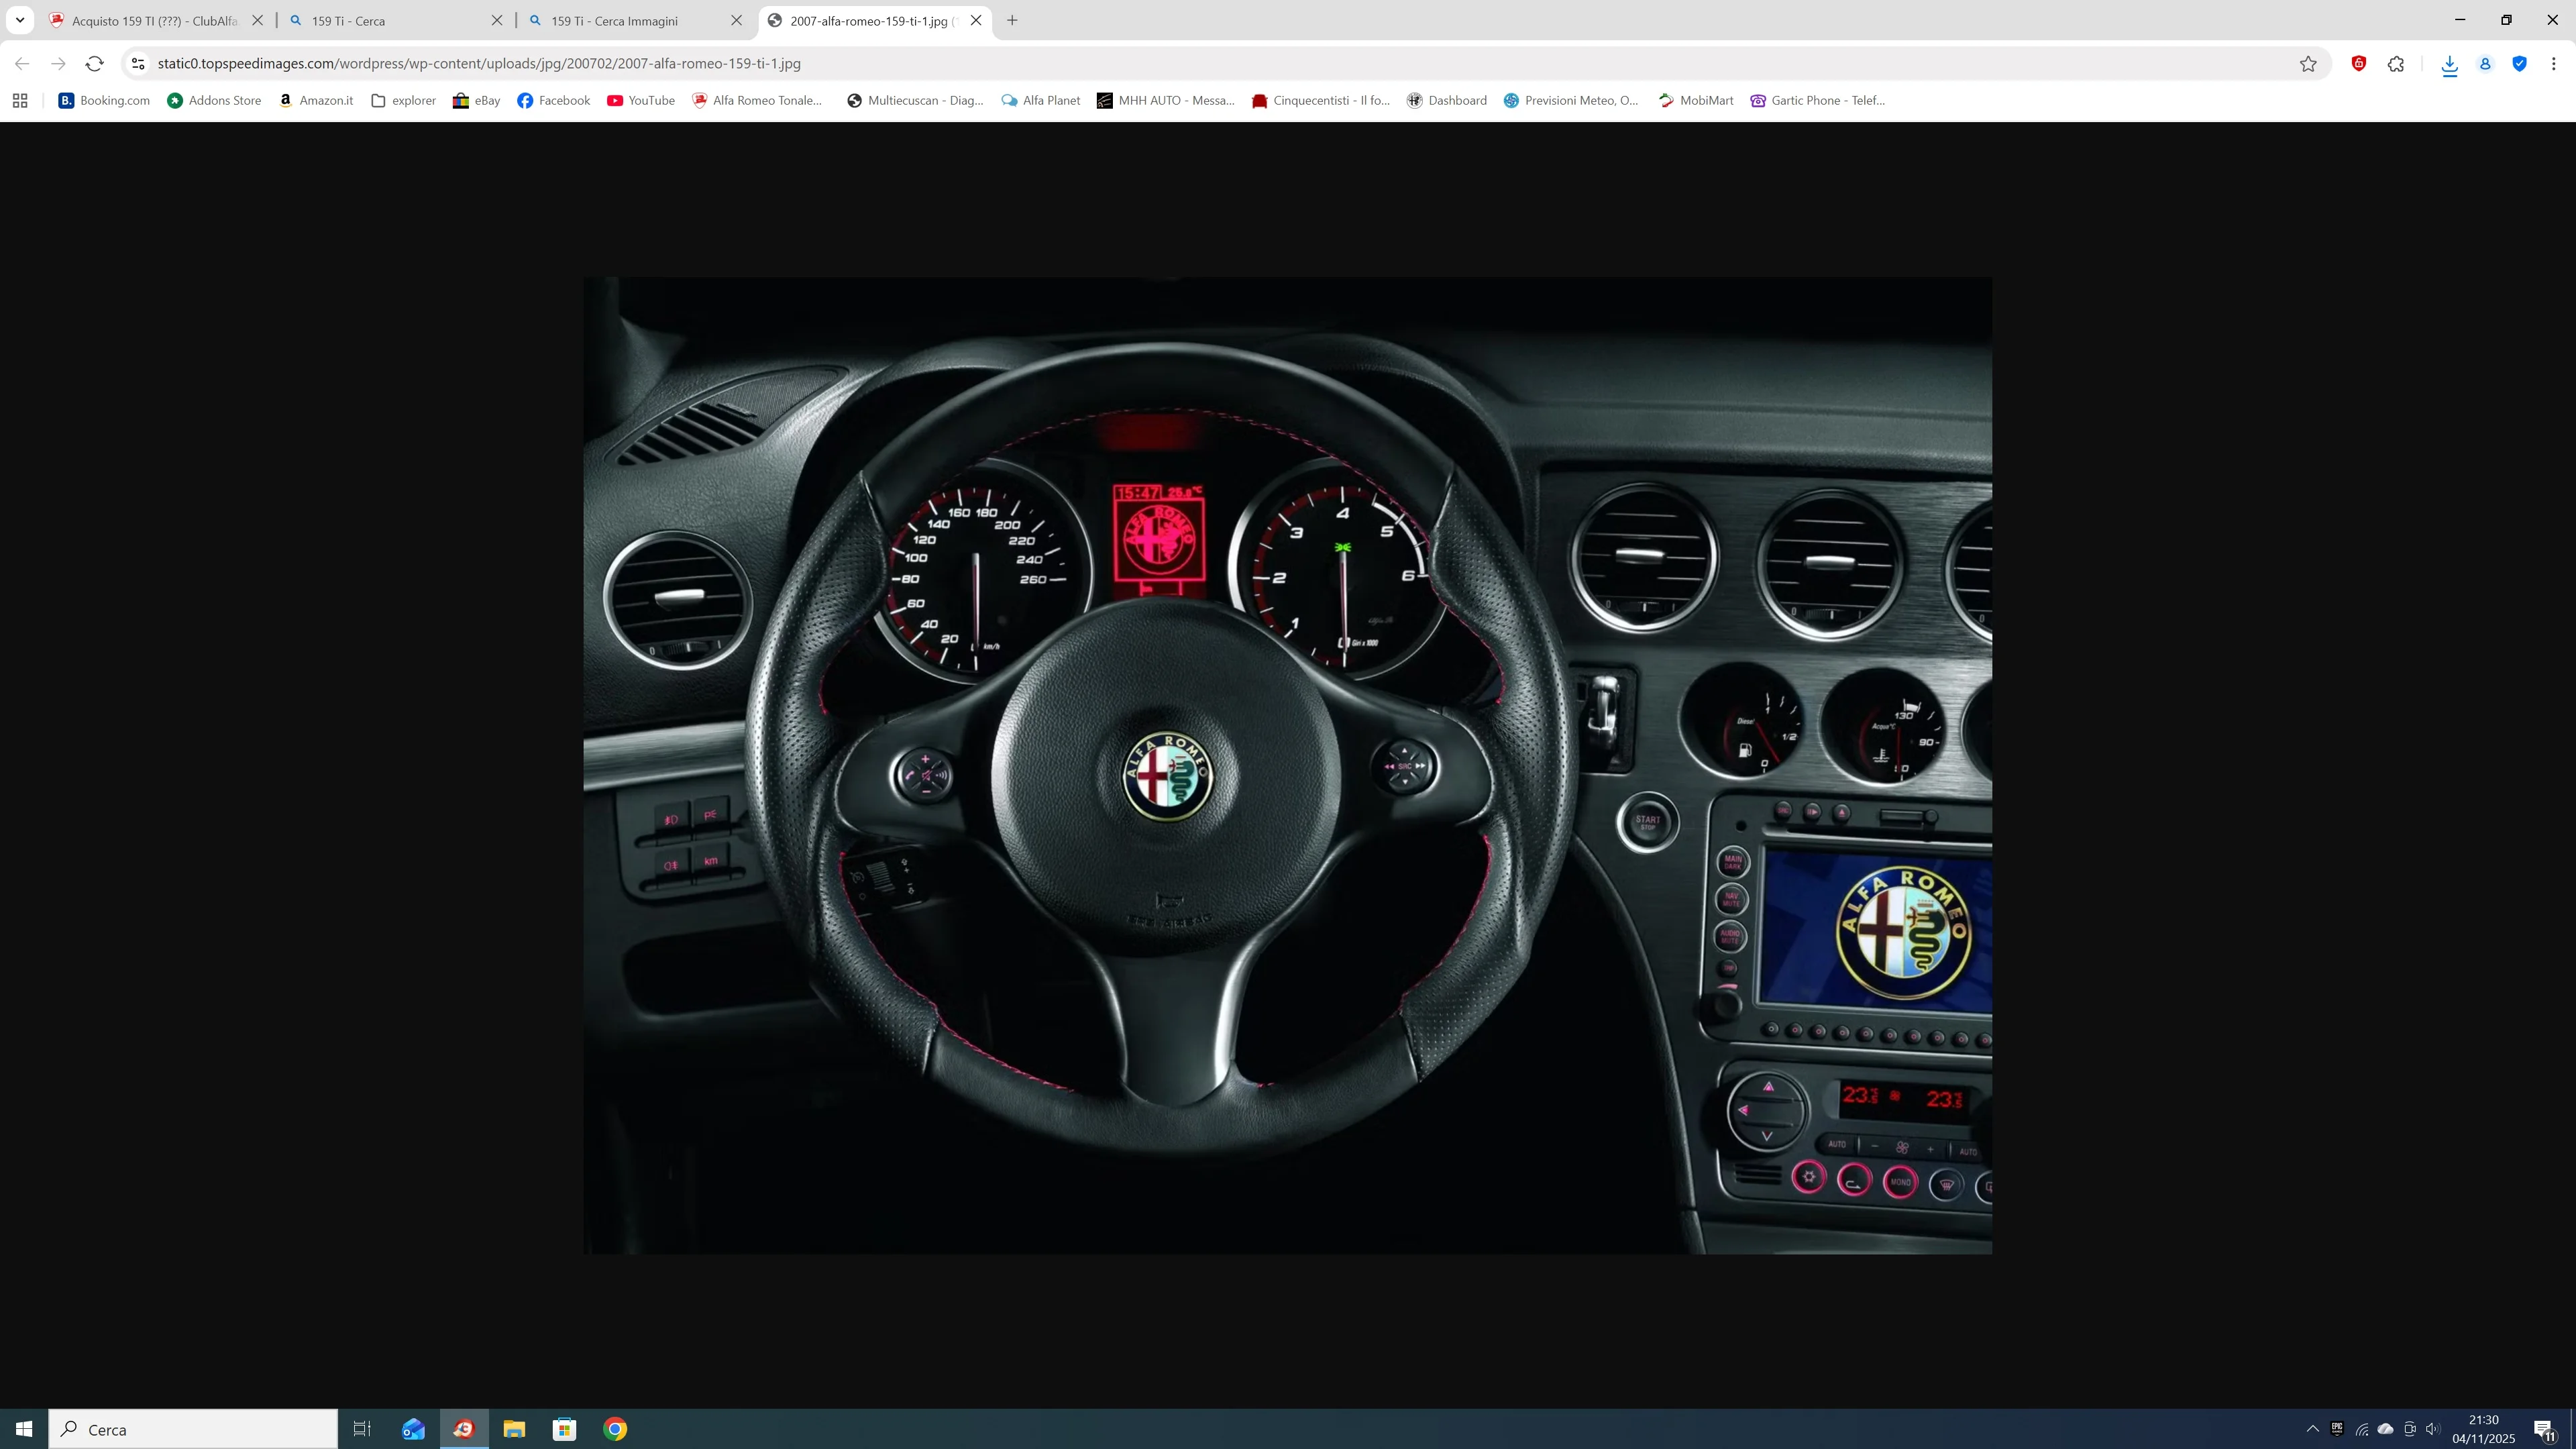The width and height of the screenshot is (2576, 1449).
Task: Open Epic Games from the system tray
Action: click(2337, 1430)
